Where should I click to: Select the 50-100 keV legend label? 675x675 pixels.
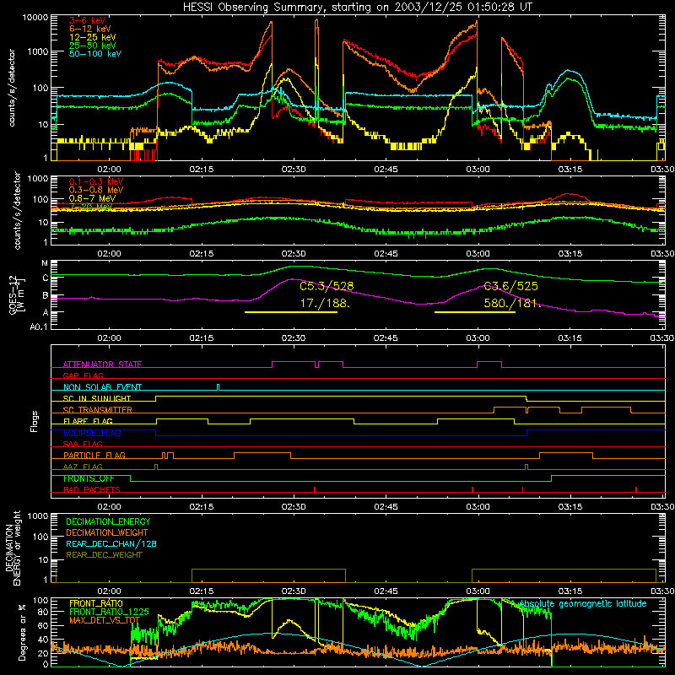tap(95, 54)
